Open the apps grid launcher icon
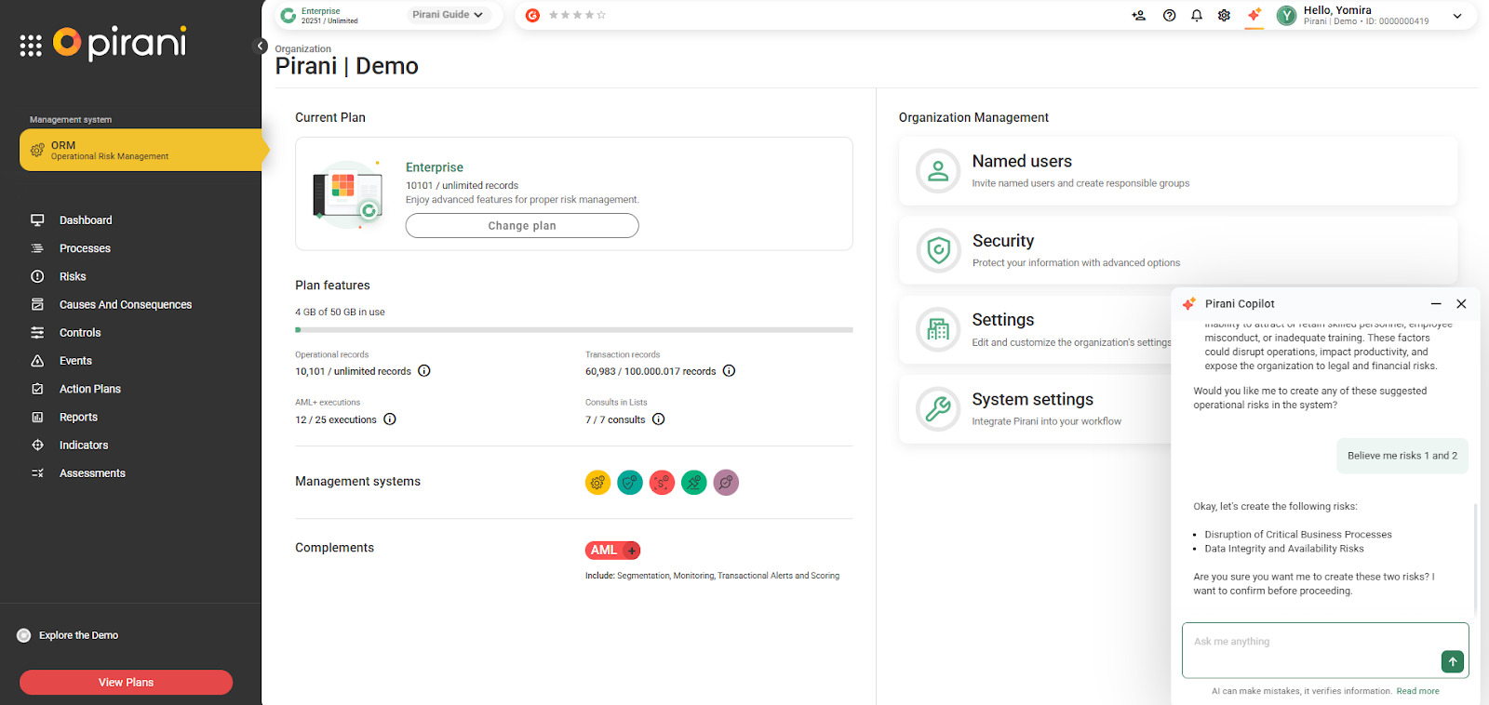Screen dimensions: 1489x705 pos(31,46)
